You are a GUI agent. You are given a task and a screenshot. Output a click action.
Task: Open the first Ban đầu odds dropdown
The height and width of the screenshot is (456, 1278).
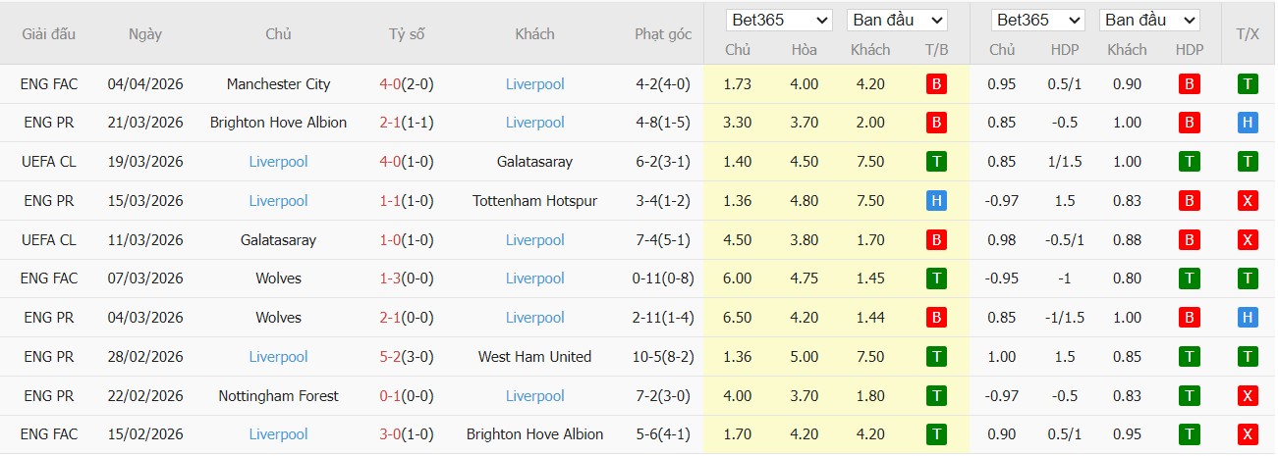point(896,21)
